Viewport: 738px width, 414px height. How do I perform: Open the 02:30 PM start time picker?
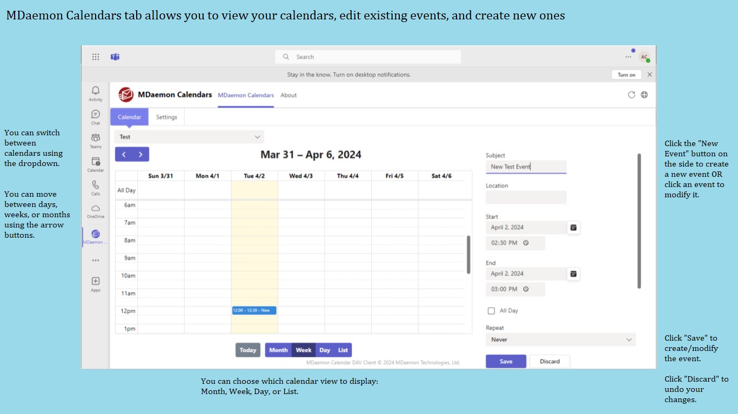tap(515, 243)
